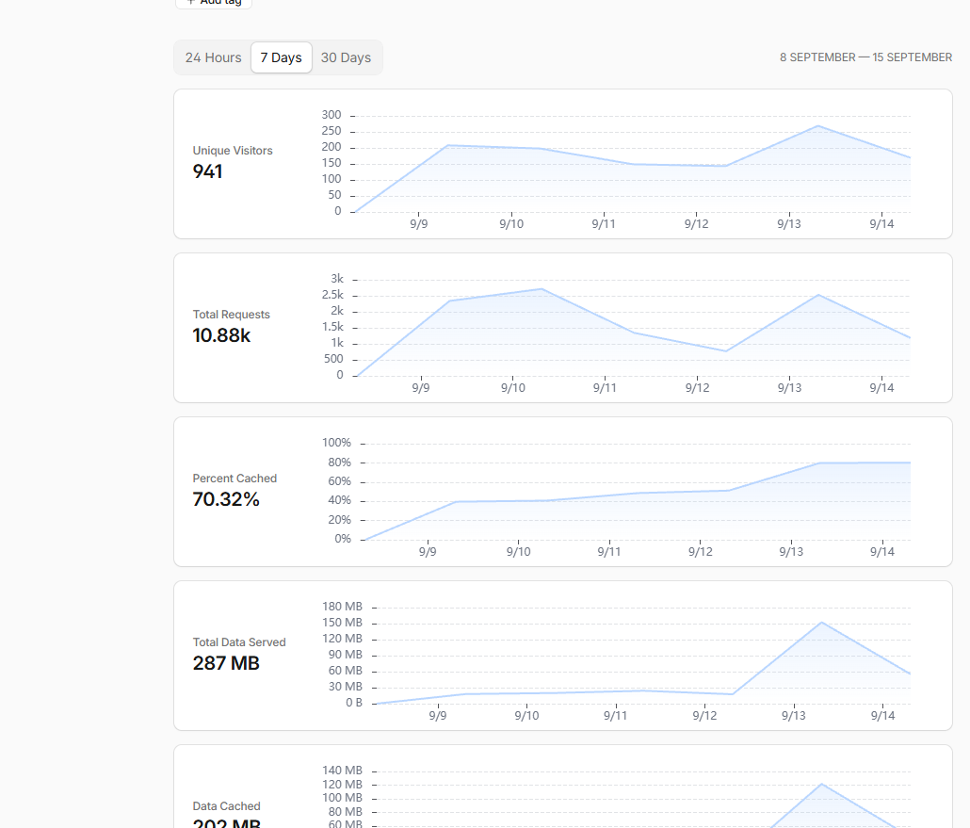Click the Percent Cached 70.32% value
Image resolution: width=970 pixels, height=828 pixels.
226,499
